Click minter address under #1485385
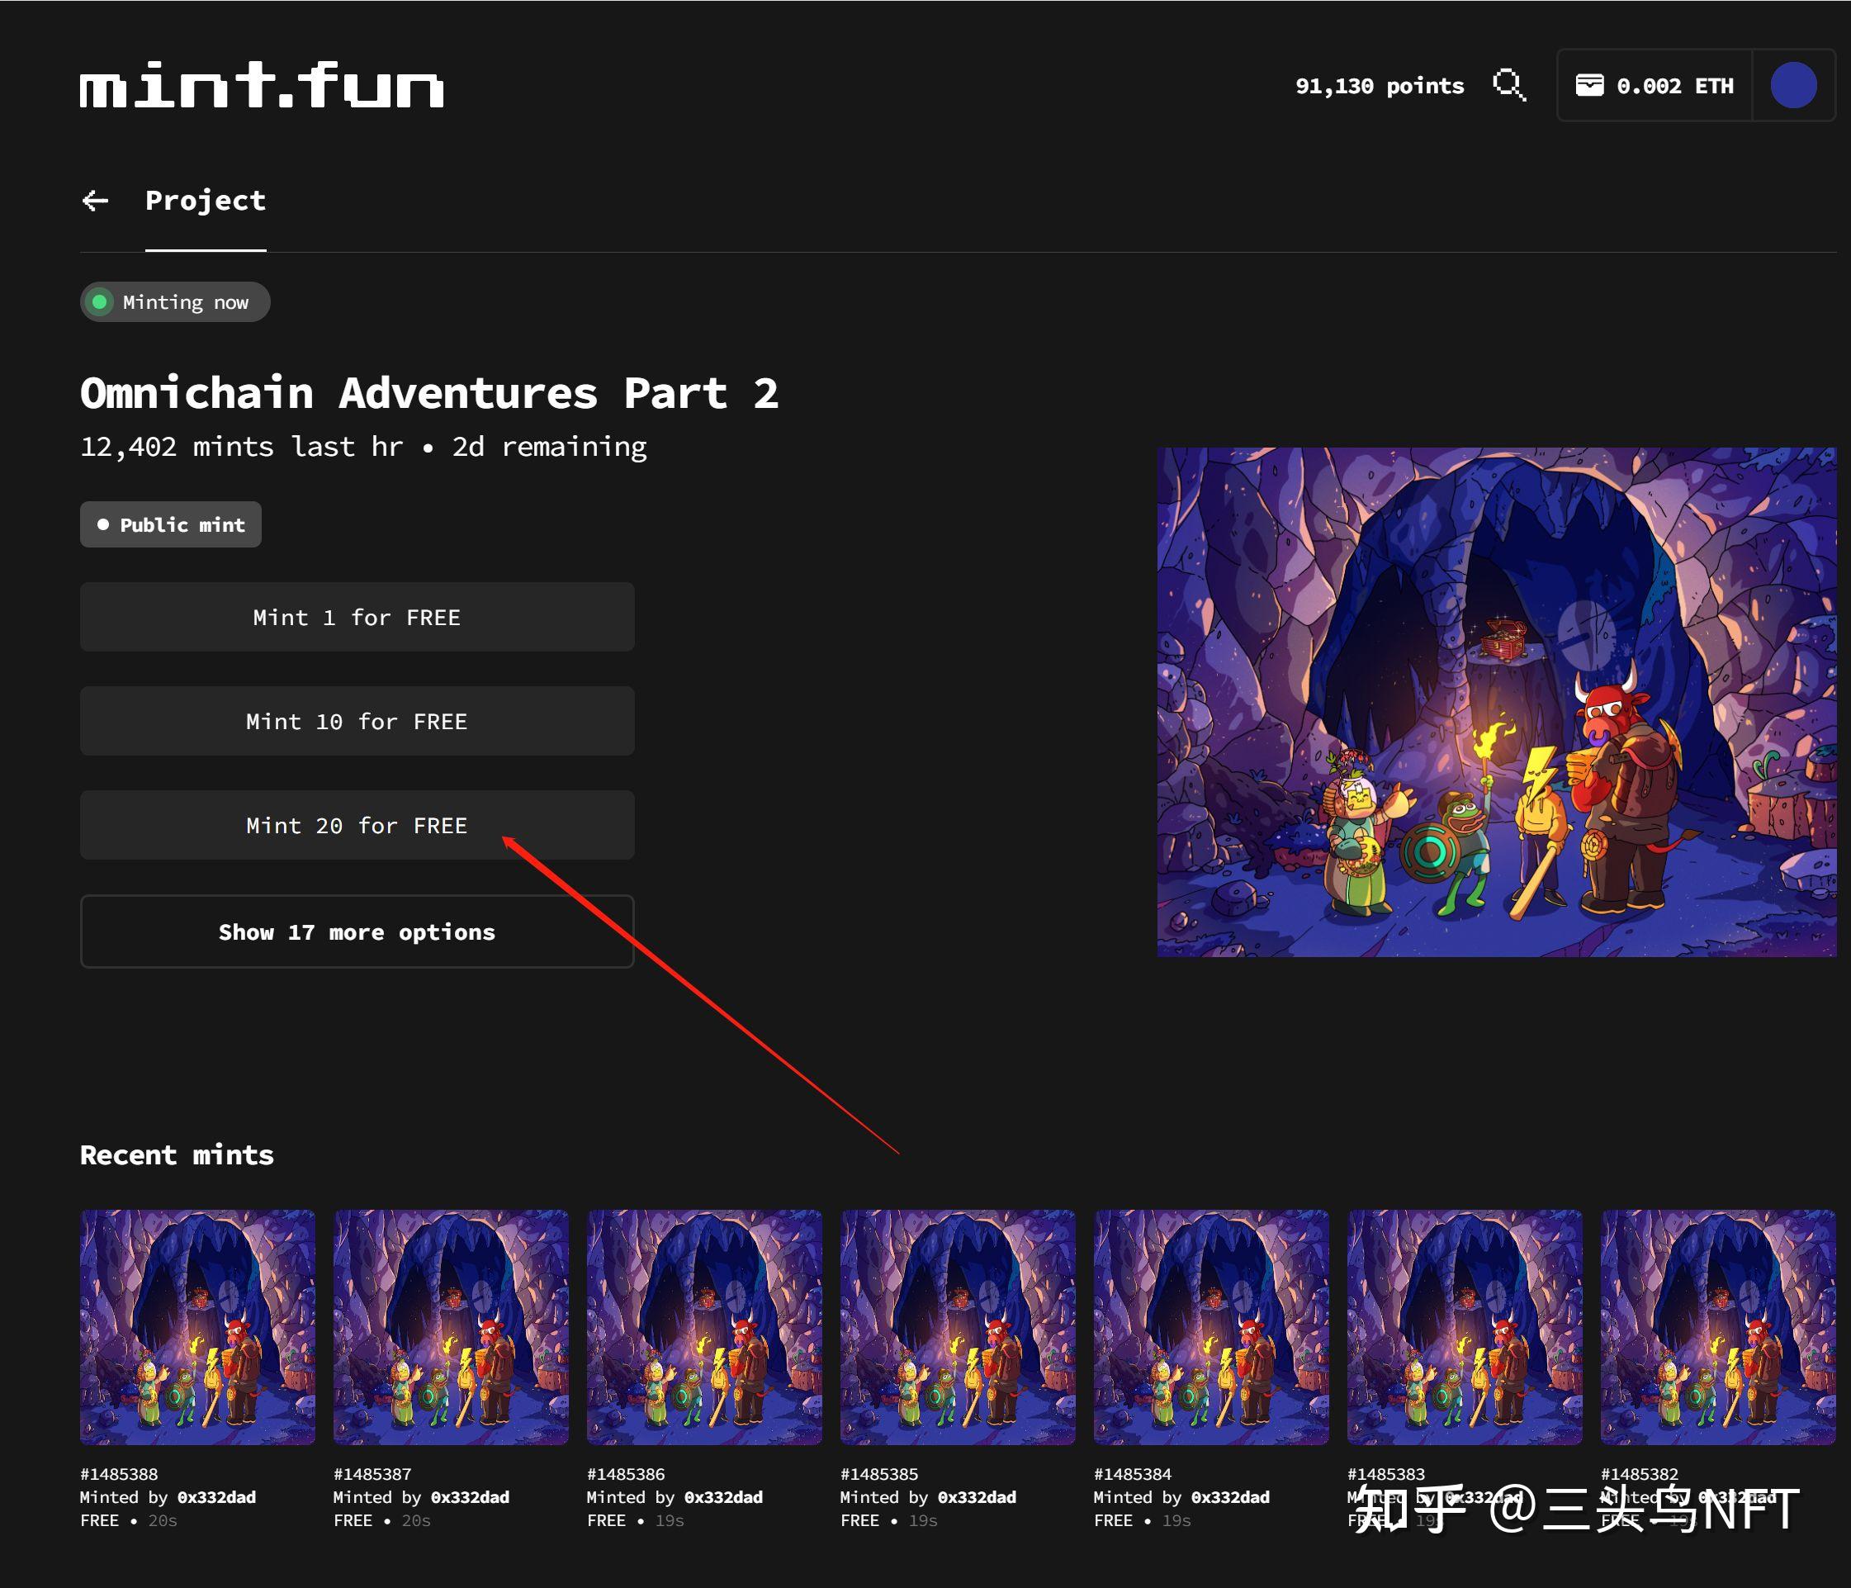This screenshot has height=1588, width=1851. tap(977, 1497)
